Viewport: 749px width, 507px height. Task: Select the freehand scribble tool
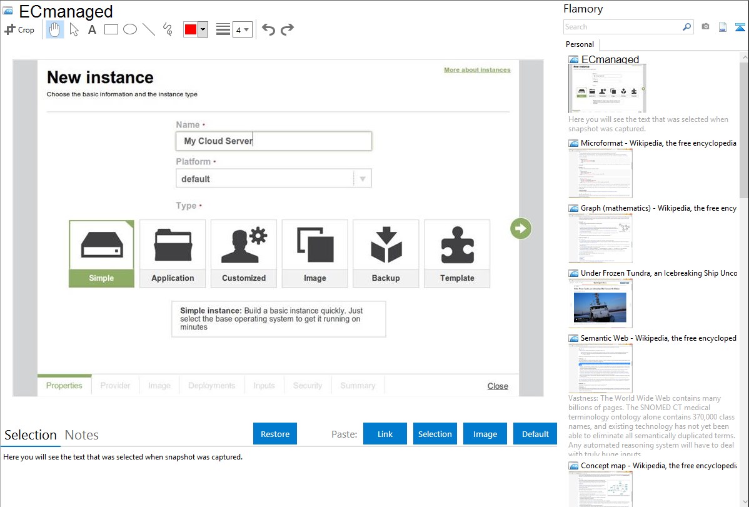pos(168,29)
